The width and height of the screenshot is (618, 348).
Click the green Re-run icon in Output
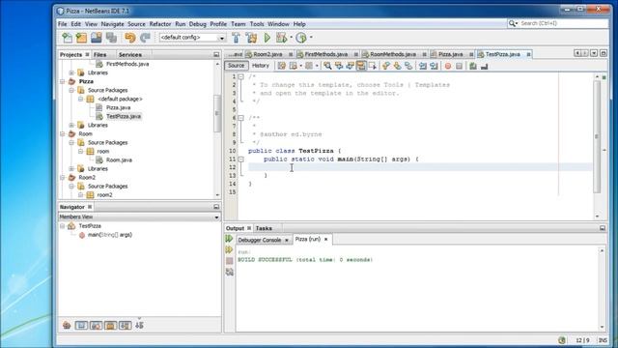[x=229, y=239]
